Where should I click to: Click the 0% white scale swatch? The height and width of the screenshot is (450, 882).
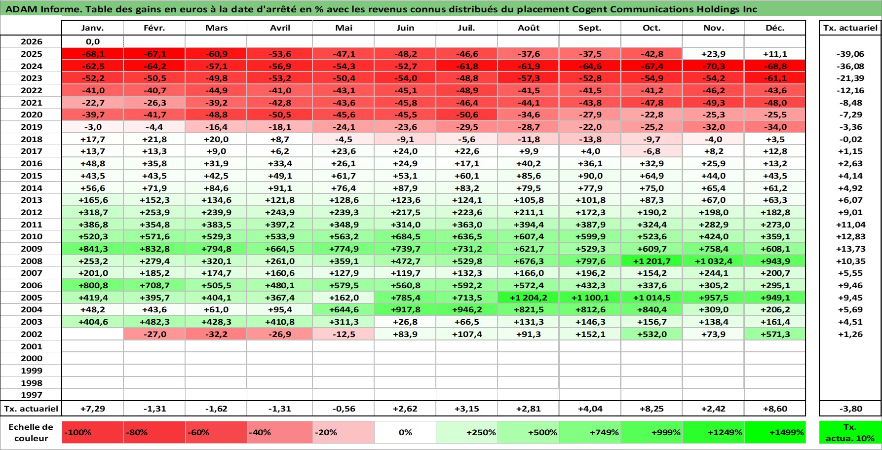pyautogui.click(x=405, y=432)
